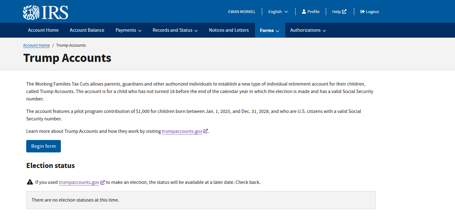Image resolution: width=455 pixels, height=219 pixels.
Task: Click the IRS logo
Action: pyautogui.click(x=46, y=12)
